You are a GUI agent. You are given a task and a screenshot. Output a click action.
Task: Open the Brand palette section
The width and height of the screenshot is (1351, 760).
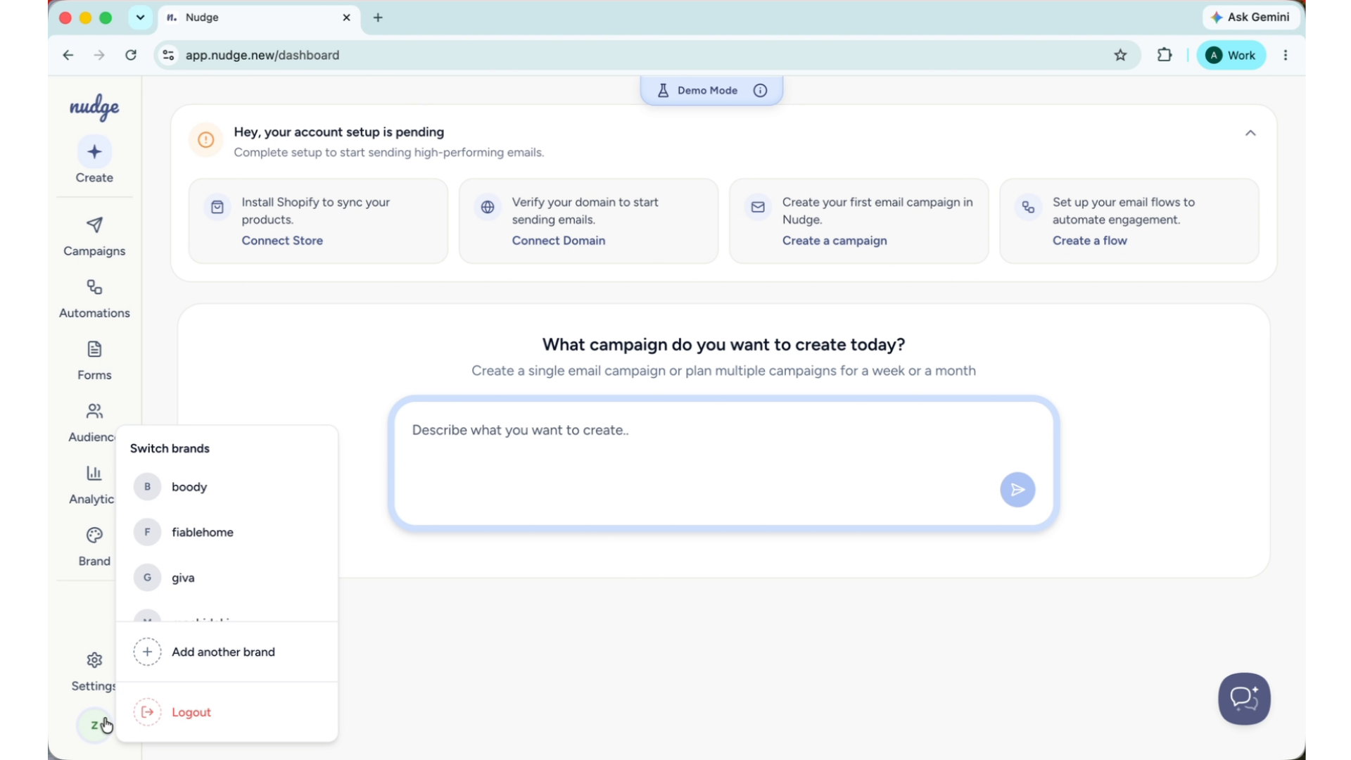[94, 546]
